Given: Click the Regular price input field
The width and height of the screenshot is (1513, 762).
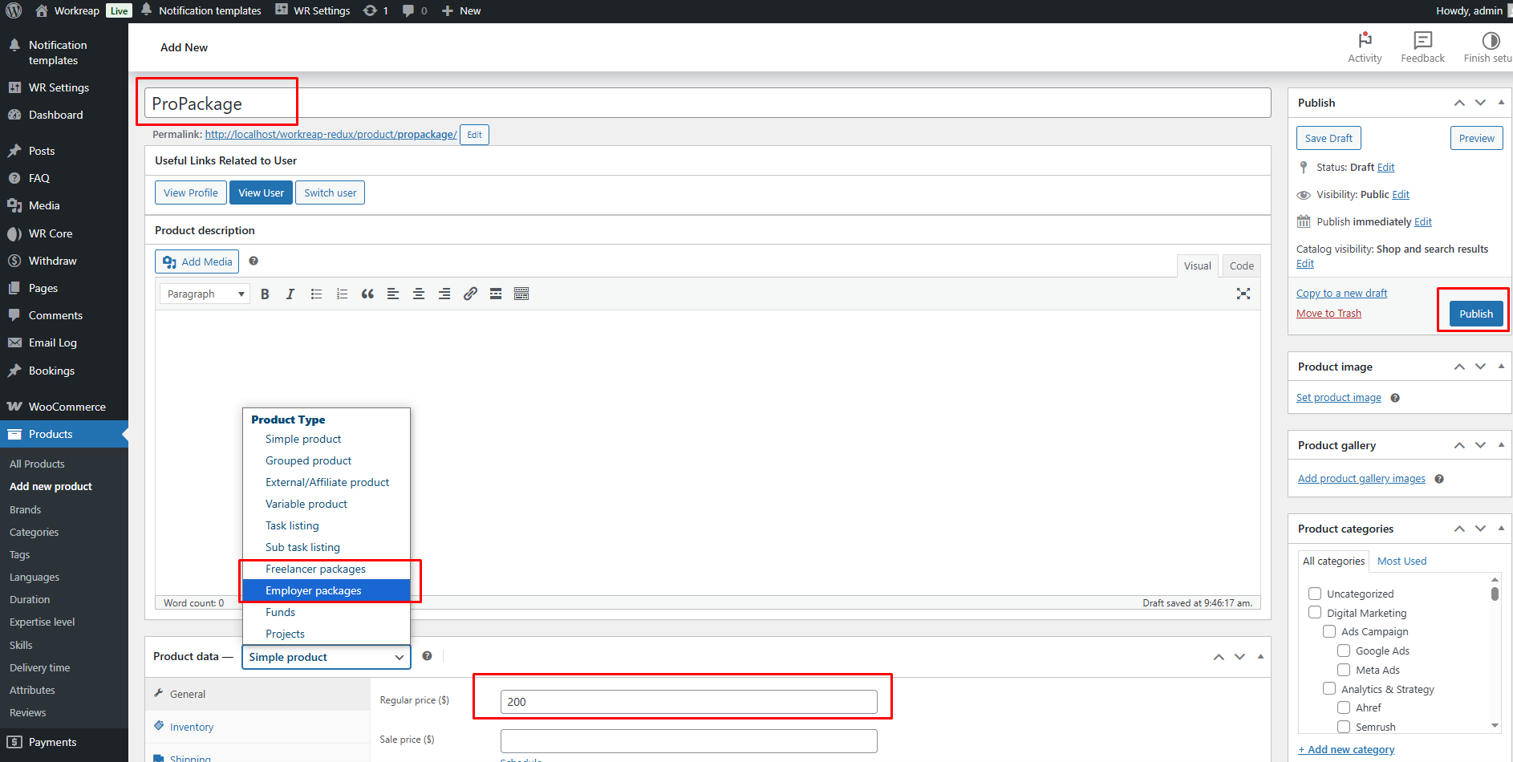Looking at the screenshot, I should point(688,702).
